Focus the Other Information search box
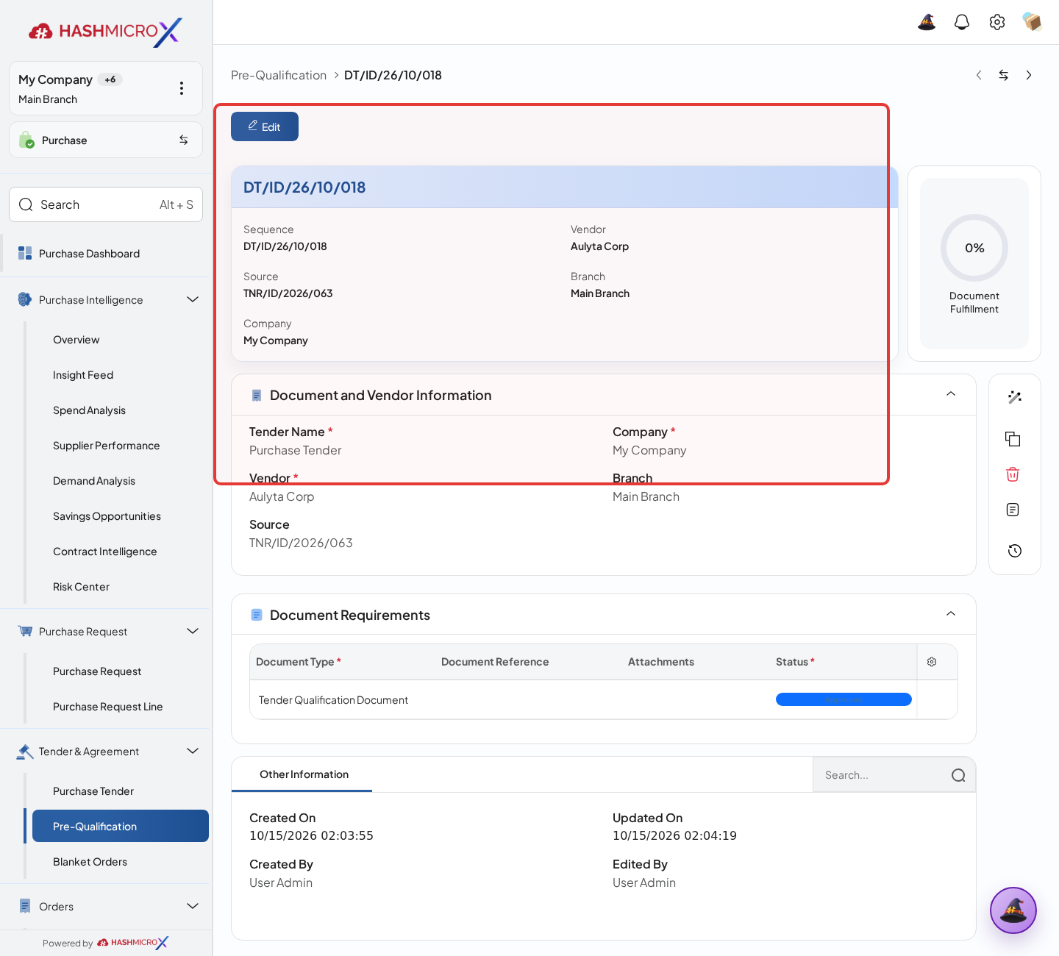 894,775
